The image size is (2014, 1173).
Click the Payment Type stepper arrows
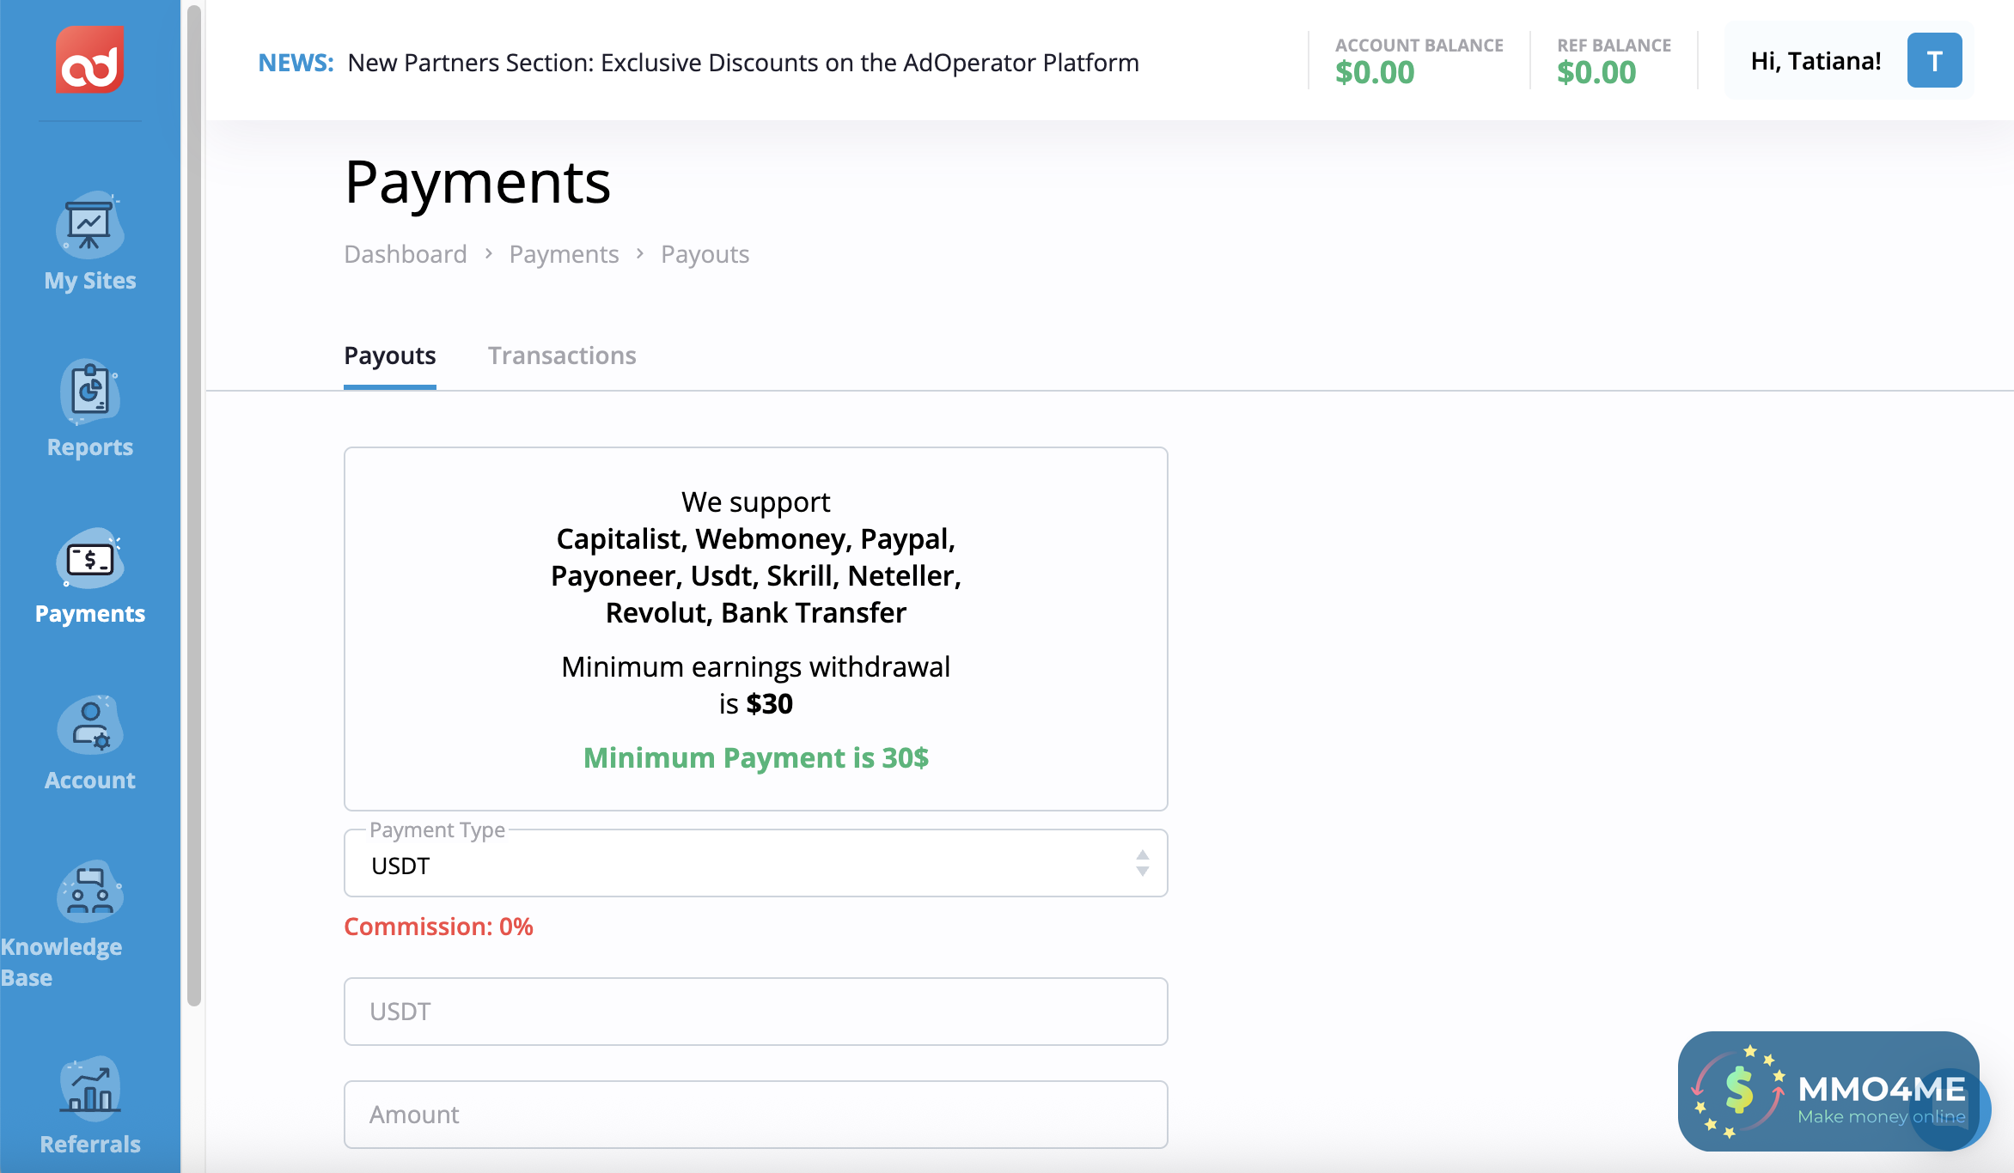point(1143,863)
